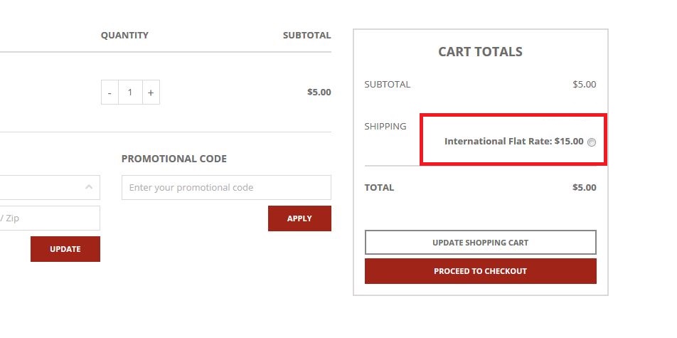Click the QUANTITY column header
Image resolution: width=677 pixels, height=338 pixels.
124,35
